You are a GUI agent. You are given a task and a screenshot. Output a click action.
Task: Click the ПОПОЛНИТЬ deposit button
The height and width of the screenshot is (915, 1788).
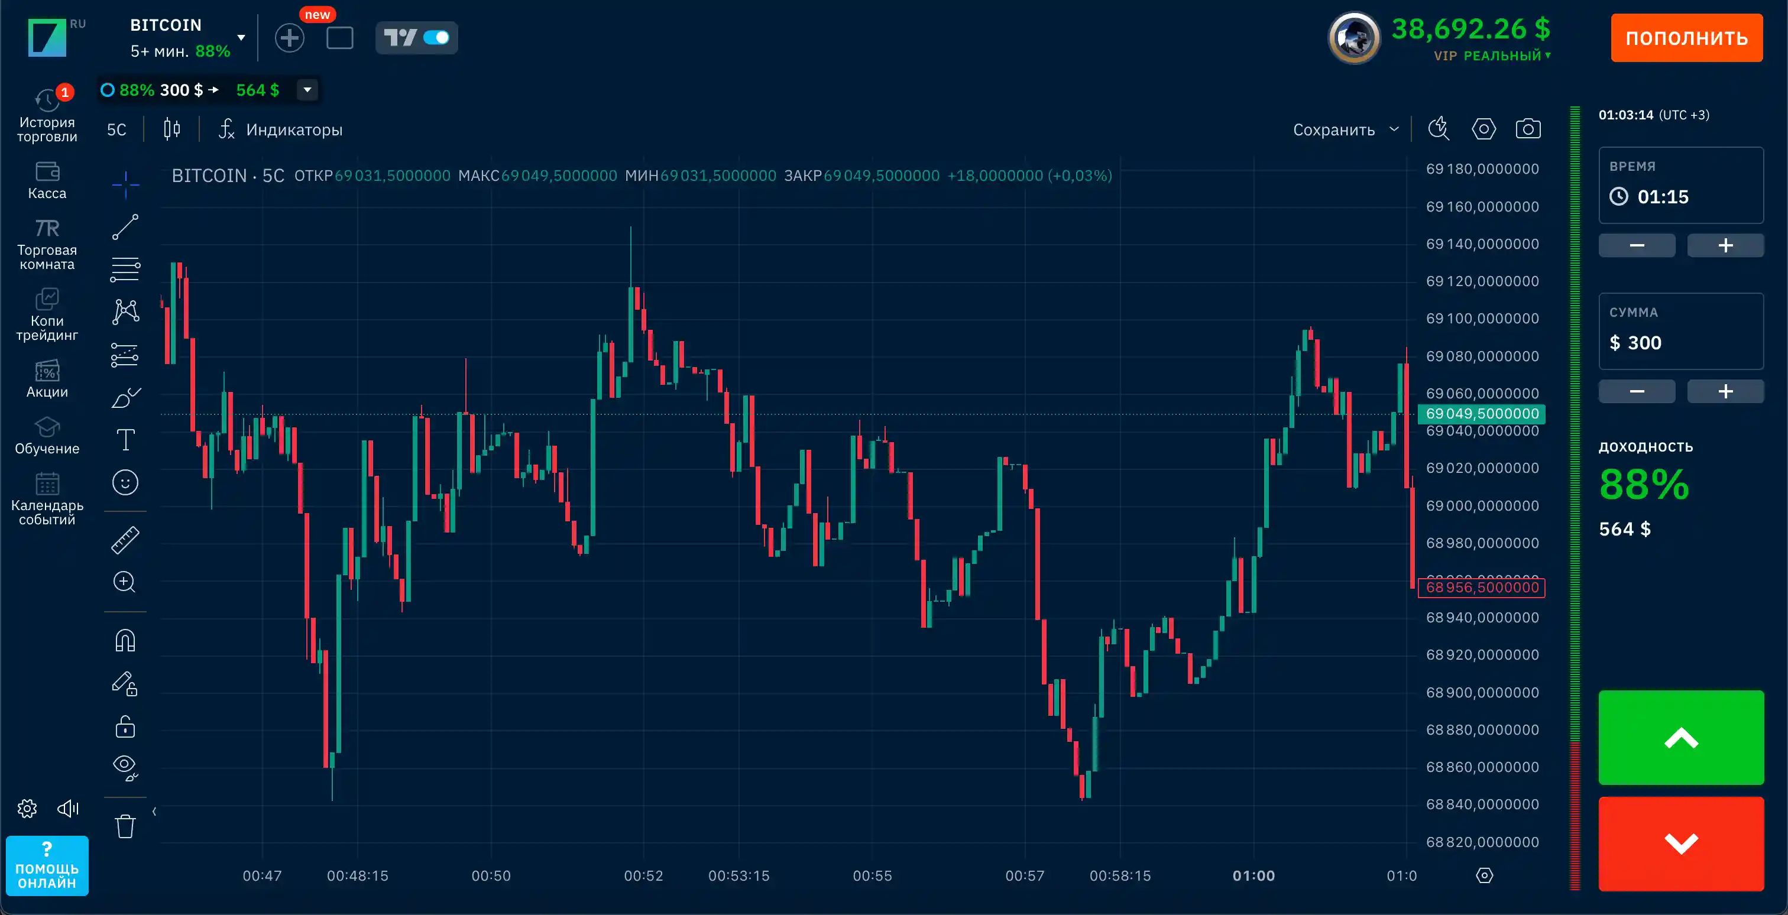[1687, 37]
